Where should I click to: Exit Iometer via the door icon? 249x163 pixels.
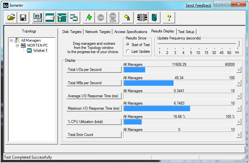154,17
